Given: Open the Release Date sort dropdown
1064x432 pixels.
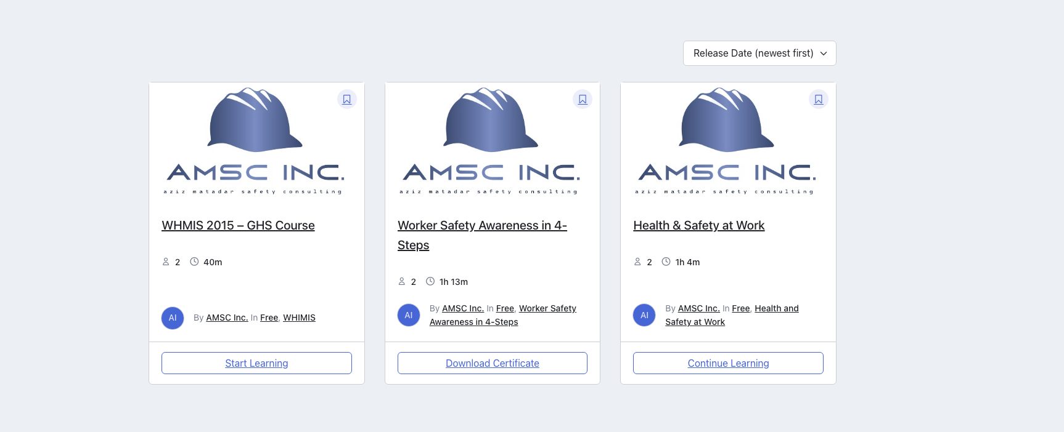Looking at the screenshot, I should (x=759, y=53).
